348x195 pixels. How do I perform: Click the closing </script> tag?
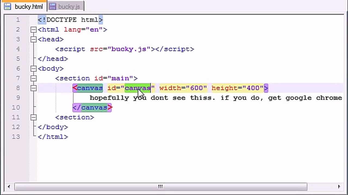pyautogui.click(x=175, y=49)
